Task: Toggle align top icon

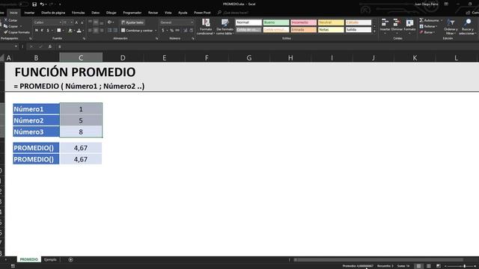Action: point(90,22)
